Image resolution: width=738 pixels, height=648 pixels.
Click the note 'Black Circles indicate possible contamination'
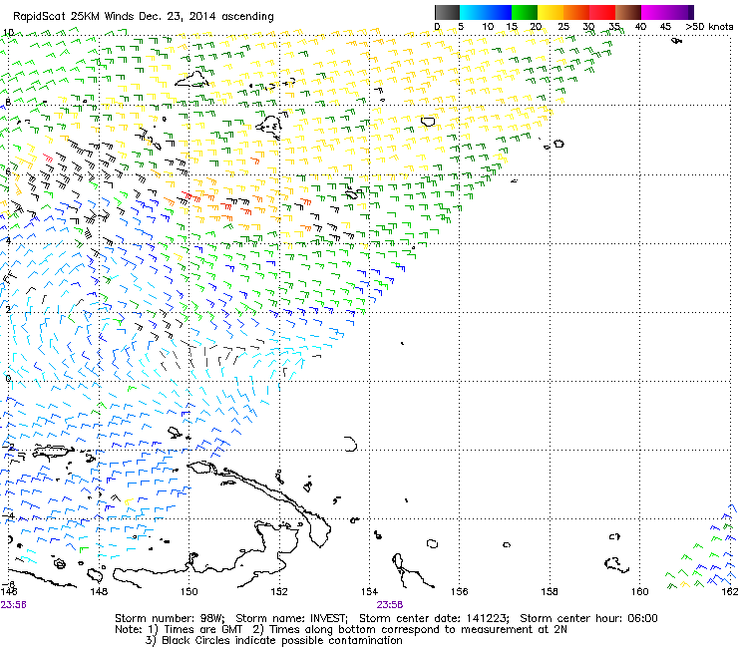click(x=282, y=641)
